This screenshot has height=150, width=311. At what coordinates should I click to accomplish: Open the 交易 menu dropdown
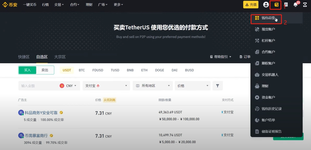59,5
